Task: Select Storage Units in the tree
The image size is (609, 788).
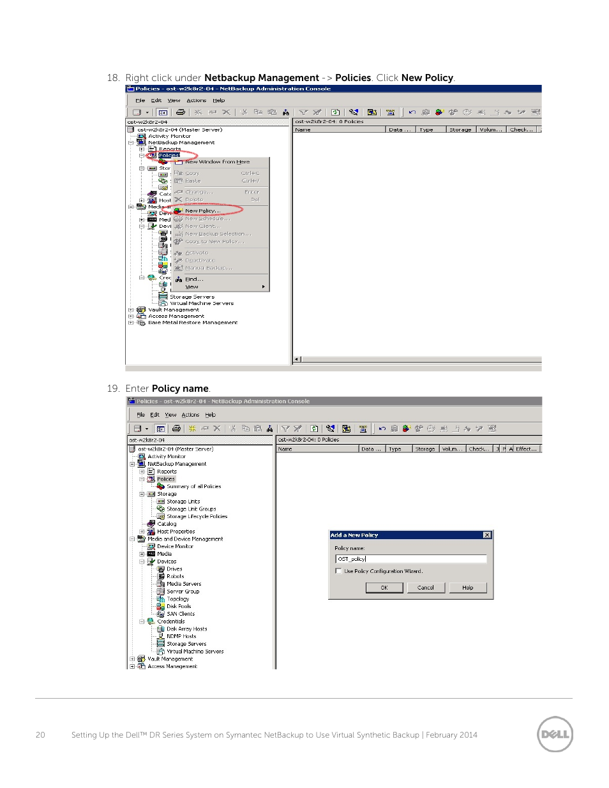Action: click(x=183, y=502)
